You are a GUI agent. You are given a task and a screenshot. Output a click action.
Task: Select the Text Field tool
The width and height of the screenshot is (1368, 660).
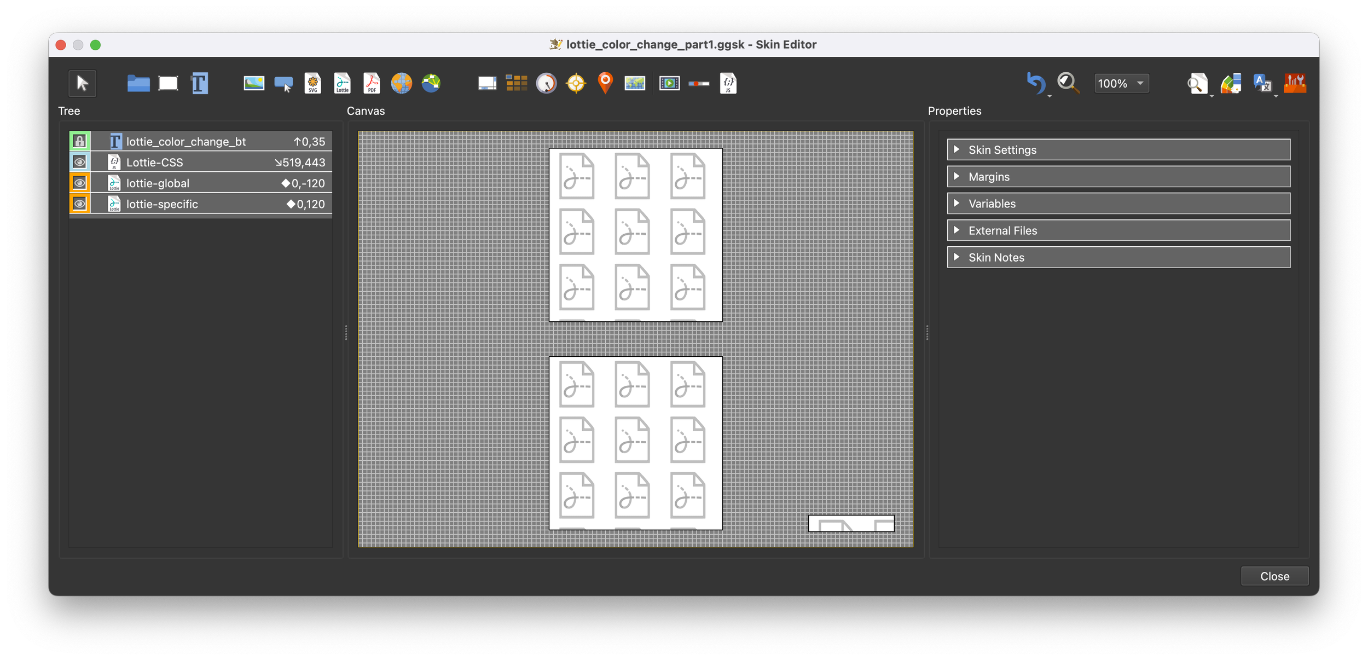pos(199,83)
